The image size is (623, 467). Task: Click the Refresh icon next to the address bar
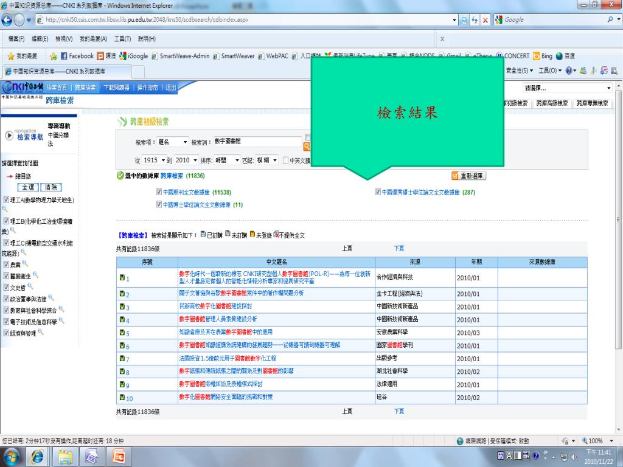[x=475, y=20]
